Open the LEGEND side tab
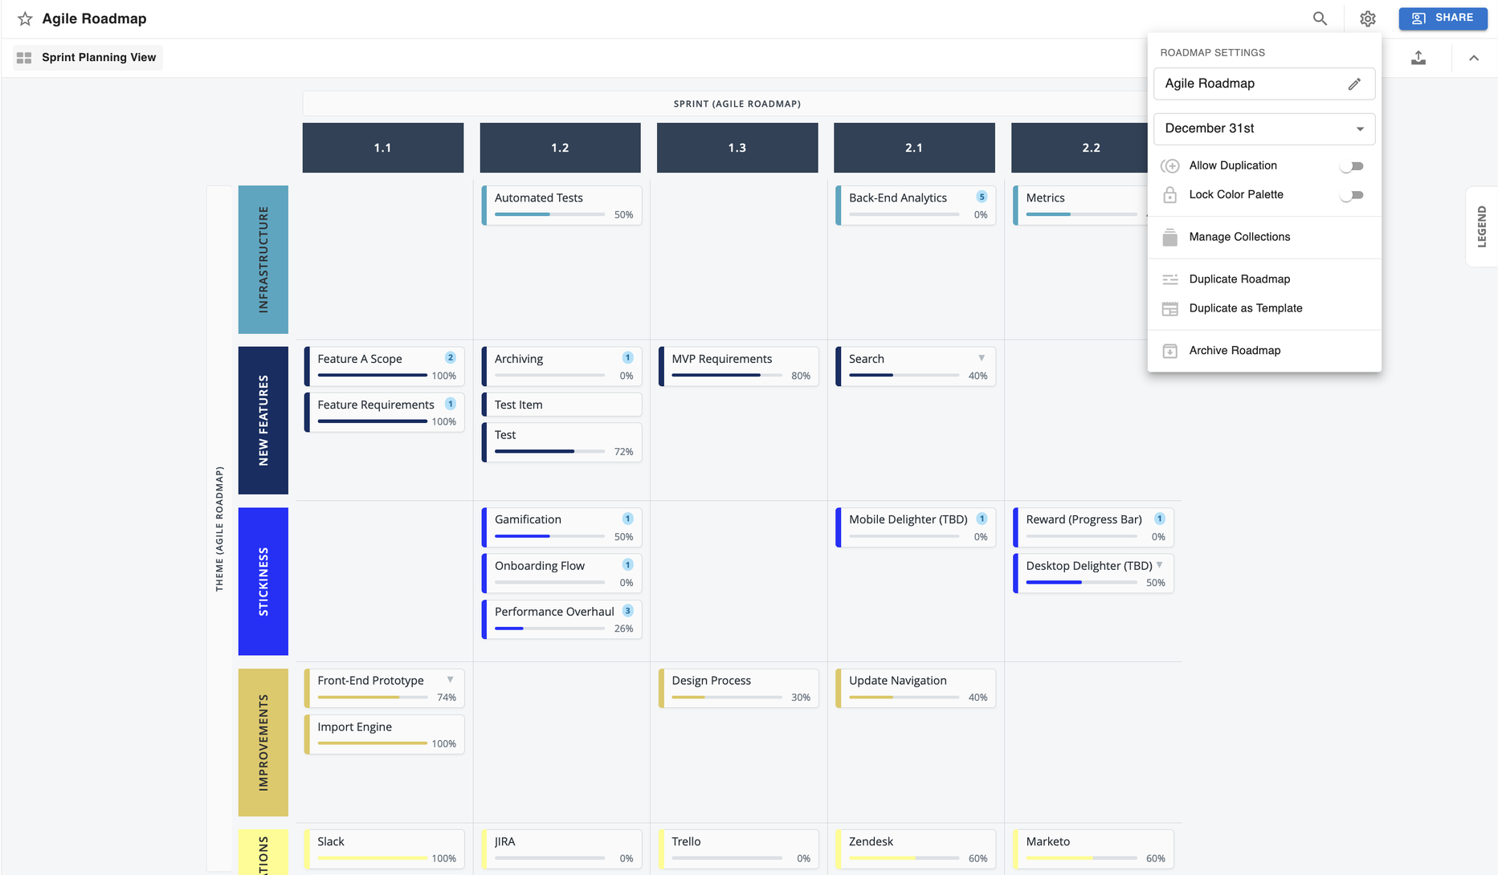This screenshot has width=1498, height=875. point(1481,227)
